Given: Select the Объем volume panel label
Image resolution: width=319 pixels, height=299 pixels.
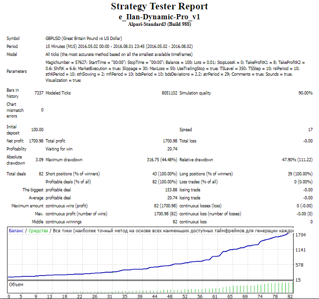Looking at the screenshot, I should click(16, 284).
